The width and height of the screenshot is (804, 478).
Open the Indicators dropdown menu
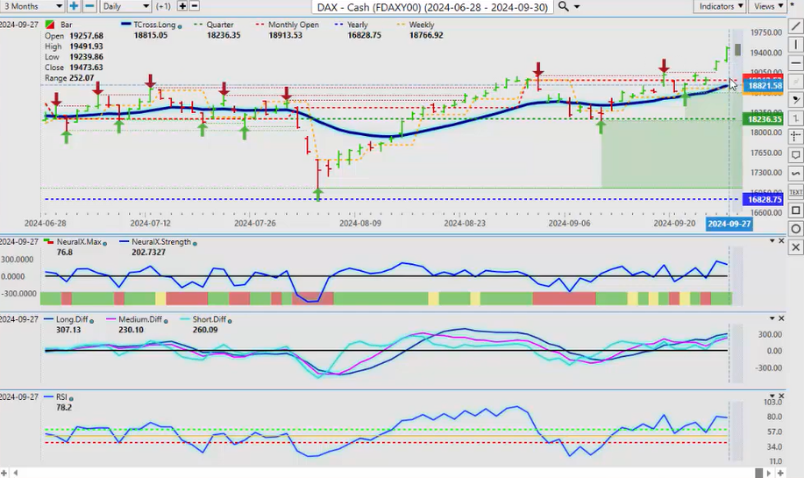[x=720, y=6]
